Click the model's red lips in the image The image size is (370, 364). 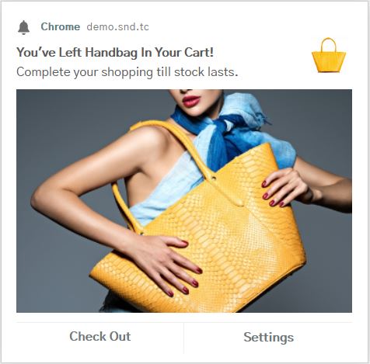click(191, 101)
